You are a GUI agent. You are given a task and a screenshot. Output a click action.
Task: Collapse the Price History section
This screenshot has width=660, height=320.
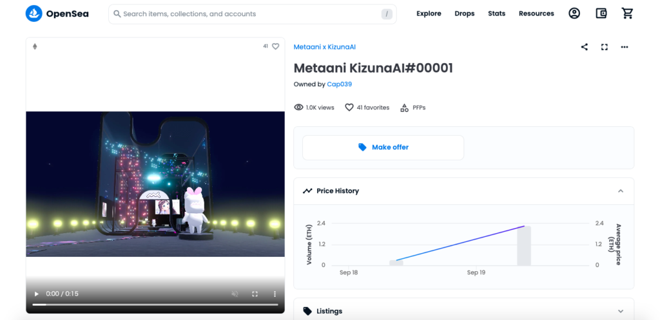(x=621, y=191)
